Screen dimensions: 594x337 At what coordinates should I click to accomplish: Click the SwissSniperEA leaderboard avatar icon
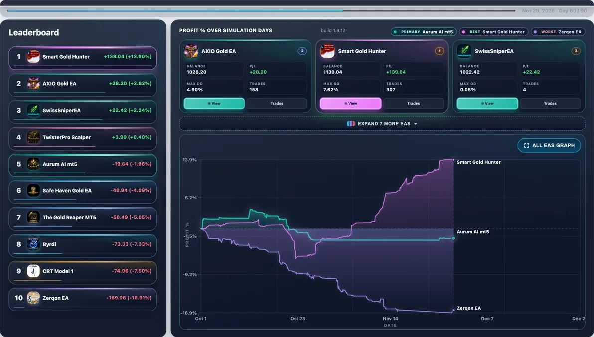pos(33,110)
